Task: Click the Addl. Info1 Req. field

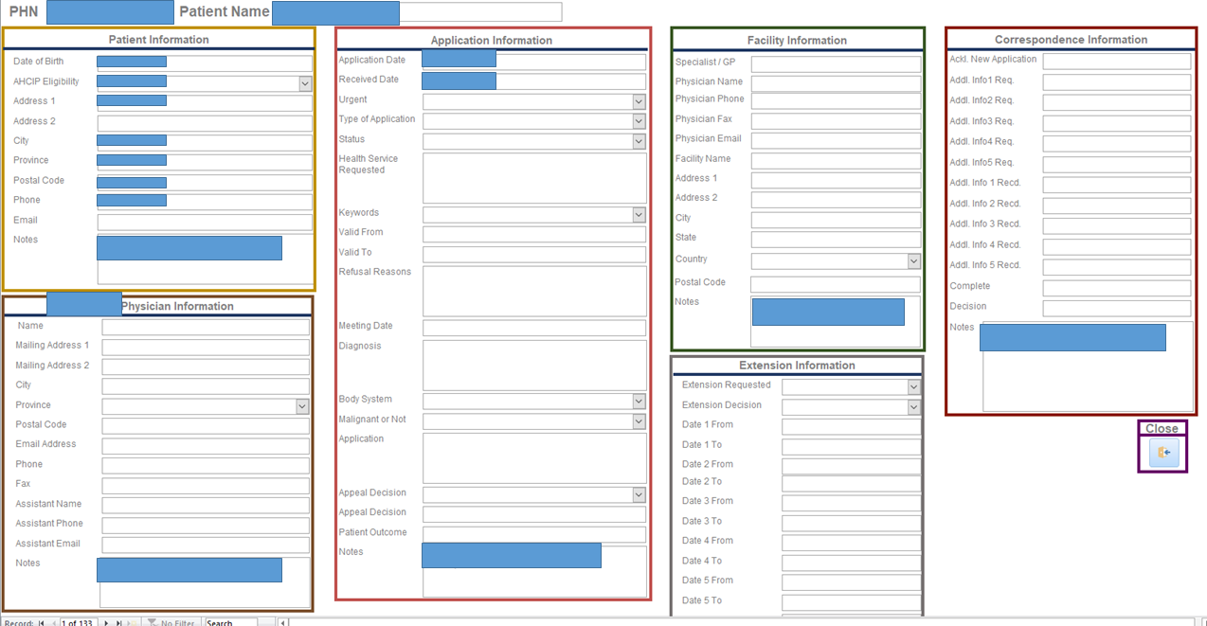Action: pos(1116,82)
